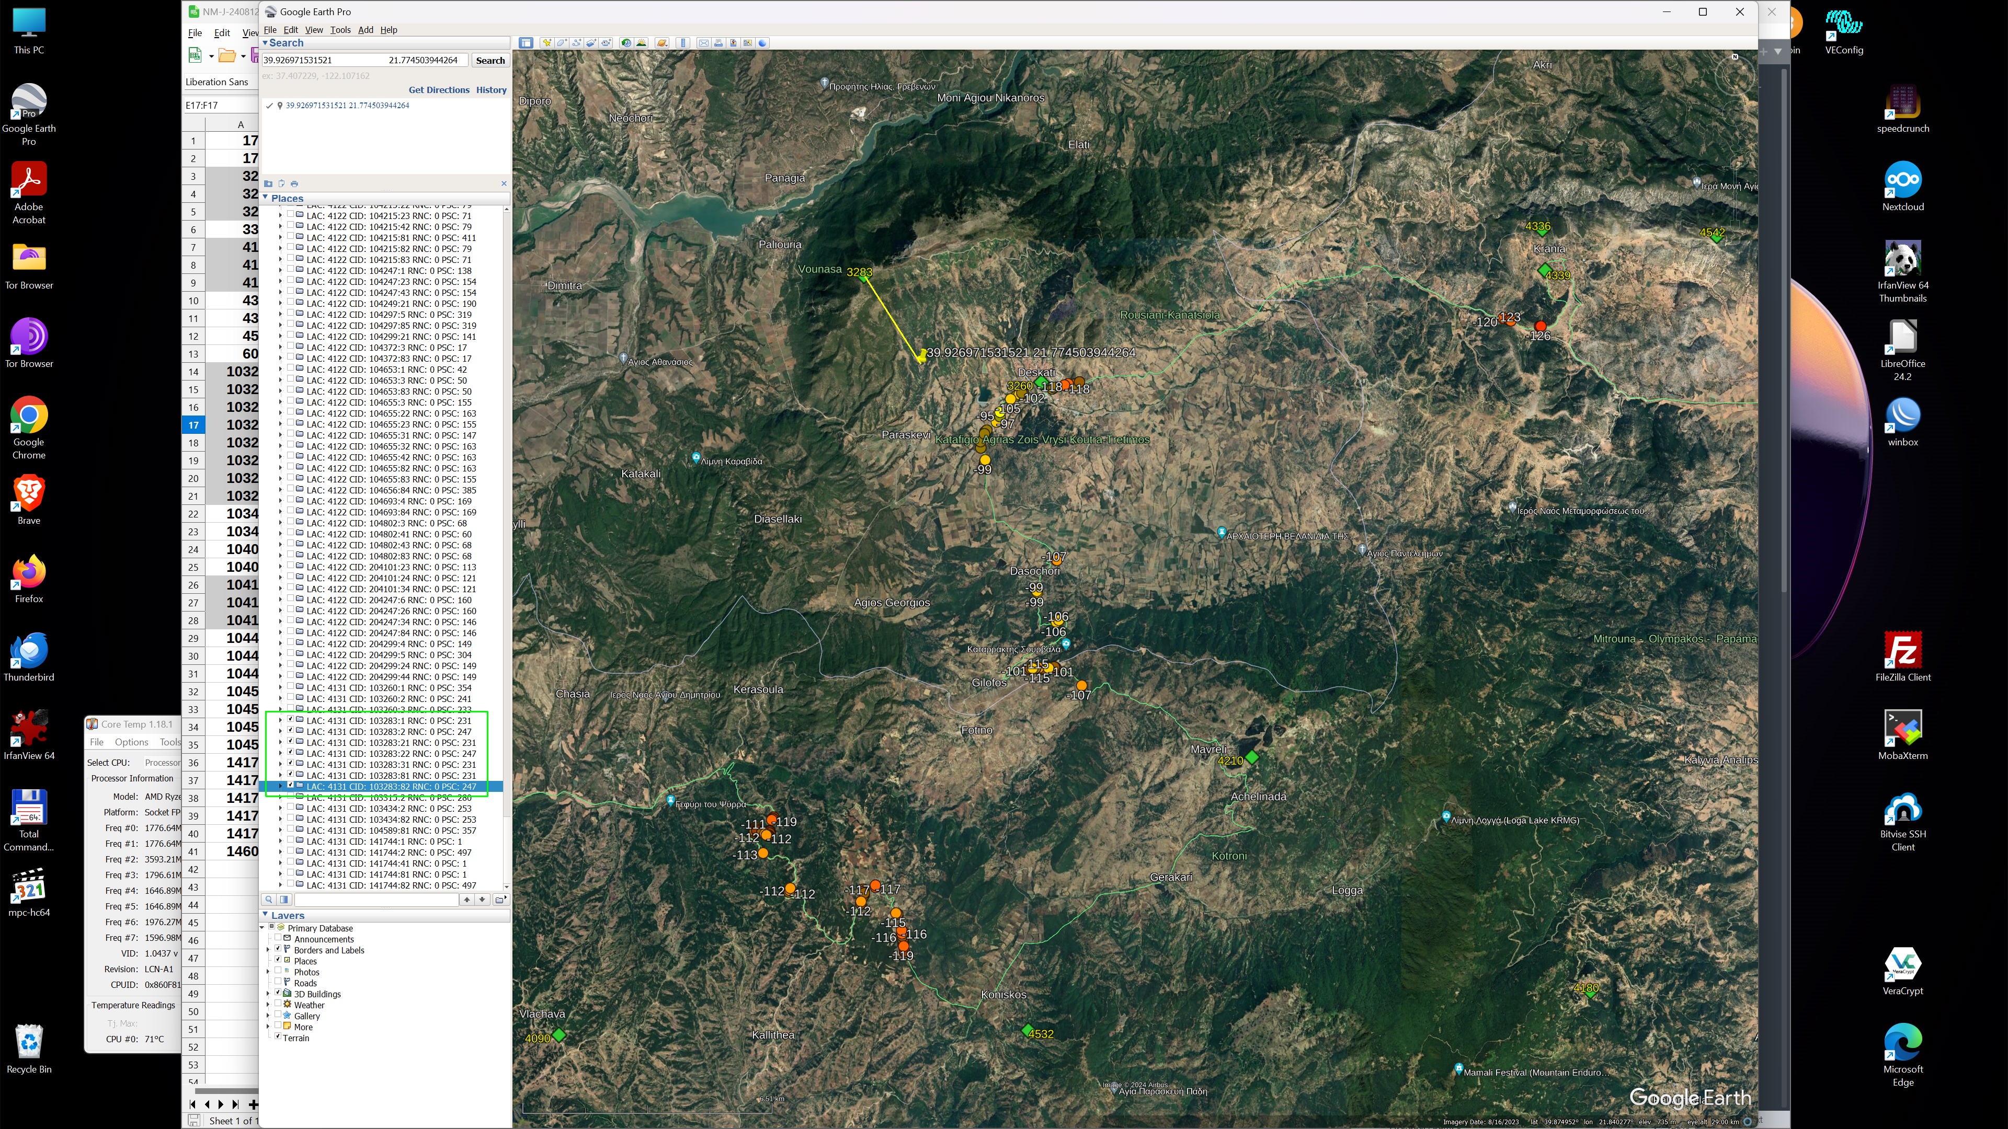Show historical imagery clock icon
The image size is (2008, 1129).
627,43
